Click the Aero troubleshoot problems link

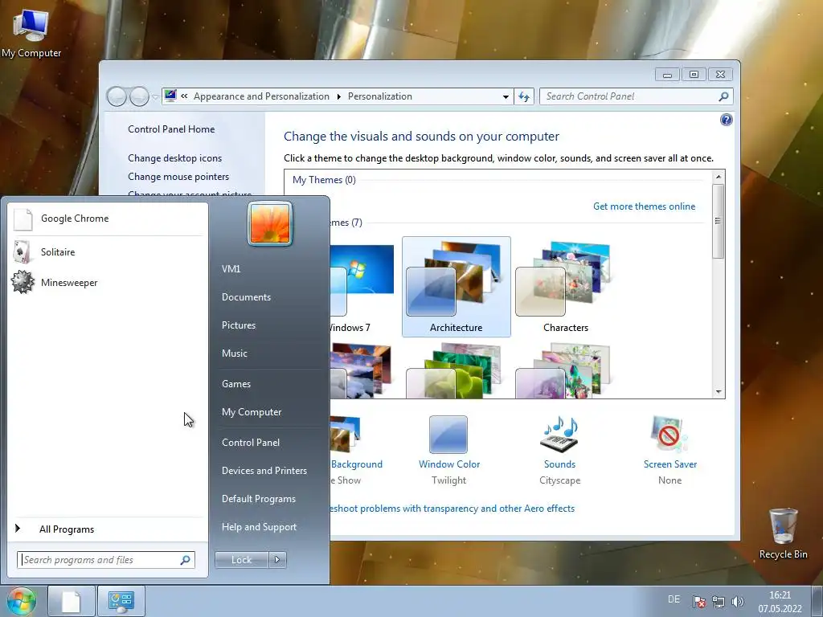click(x=452, y=509)
